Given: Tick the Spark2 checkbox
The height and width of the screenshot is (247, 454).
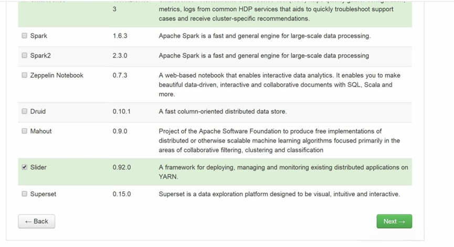Looking at the screenshot, I should [x=25, y=56].
